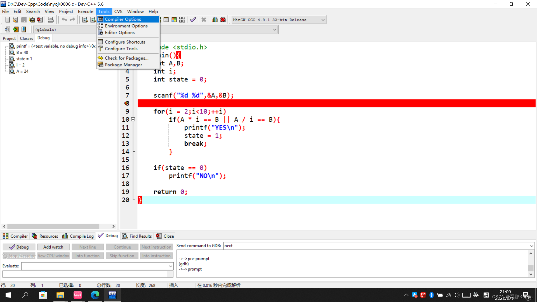Viewport: 537px width, 302px height.
Task: Click the Undo arrow icon
Action: pyautogui.click(x=65, y=20)
